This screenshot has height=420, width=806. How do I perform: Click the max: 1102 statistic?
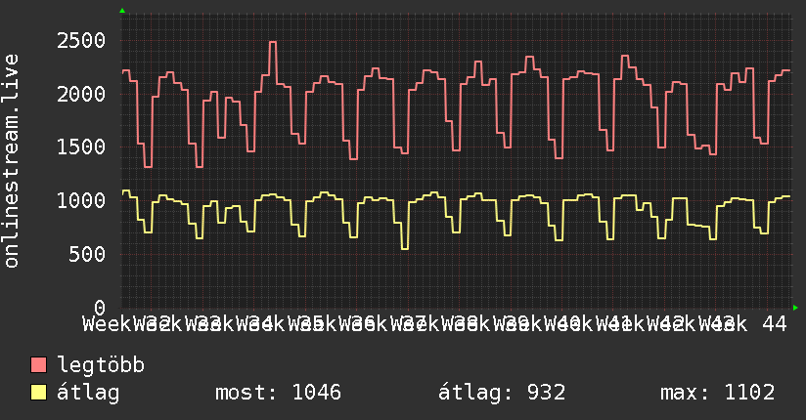[717, 393]
